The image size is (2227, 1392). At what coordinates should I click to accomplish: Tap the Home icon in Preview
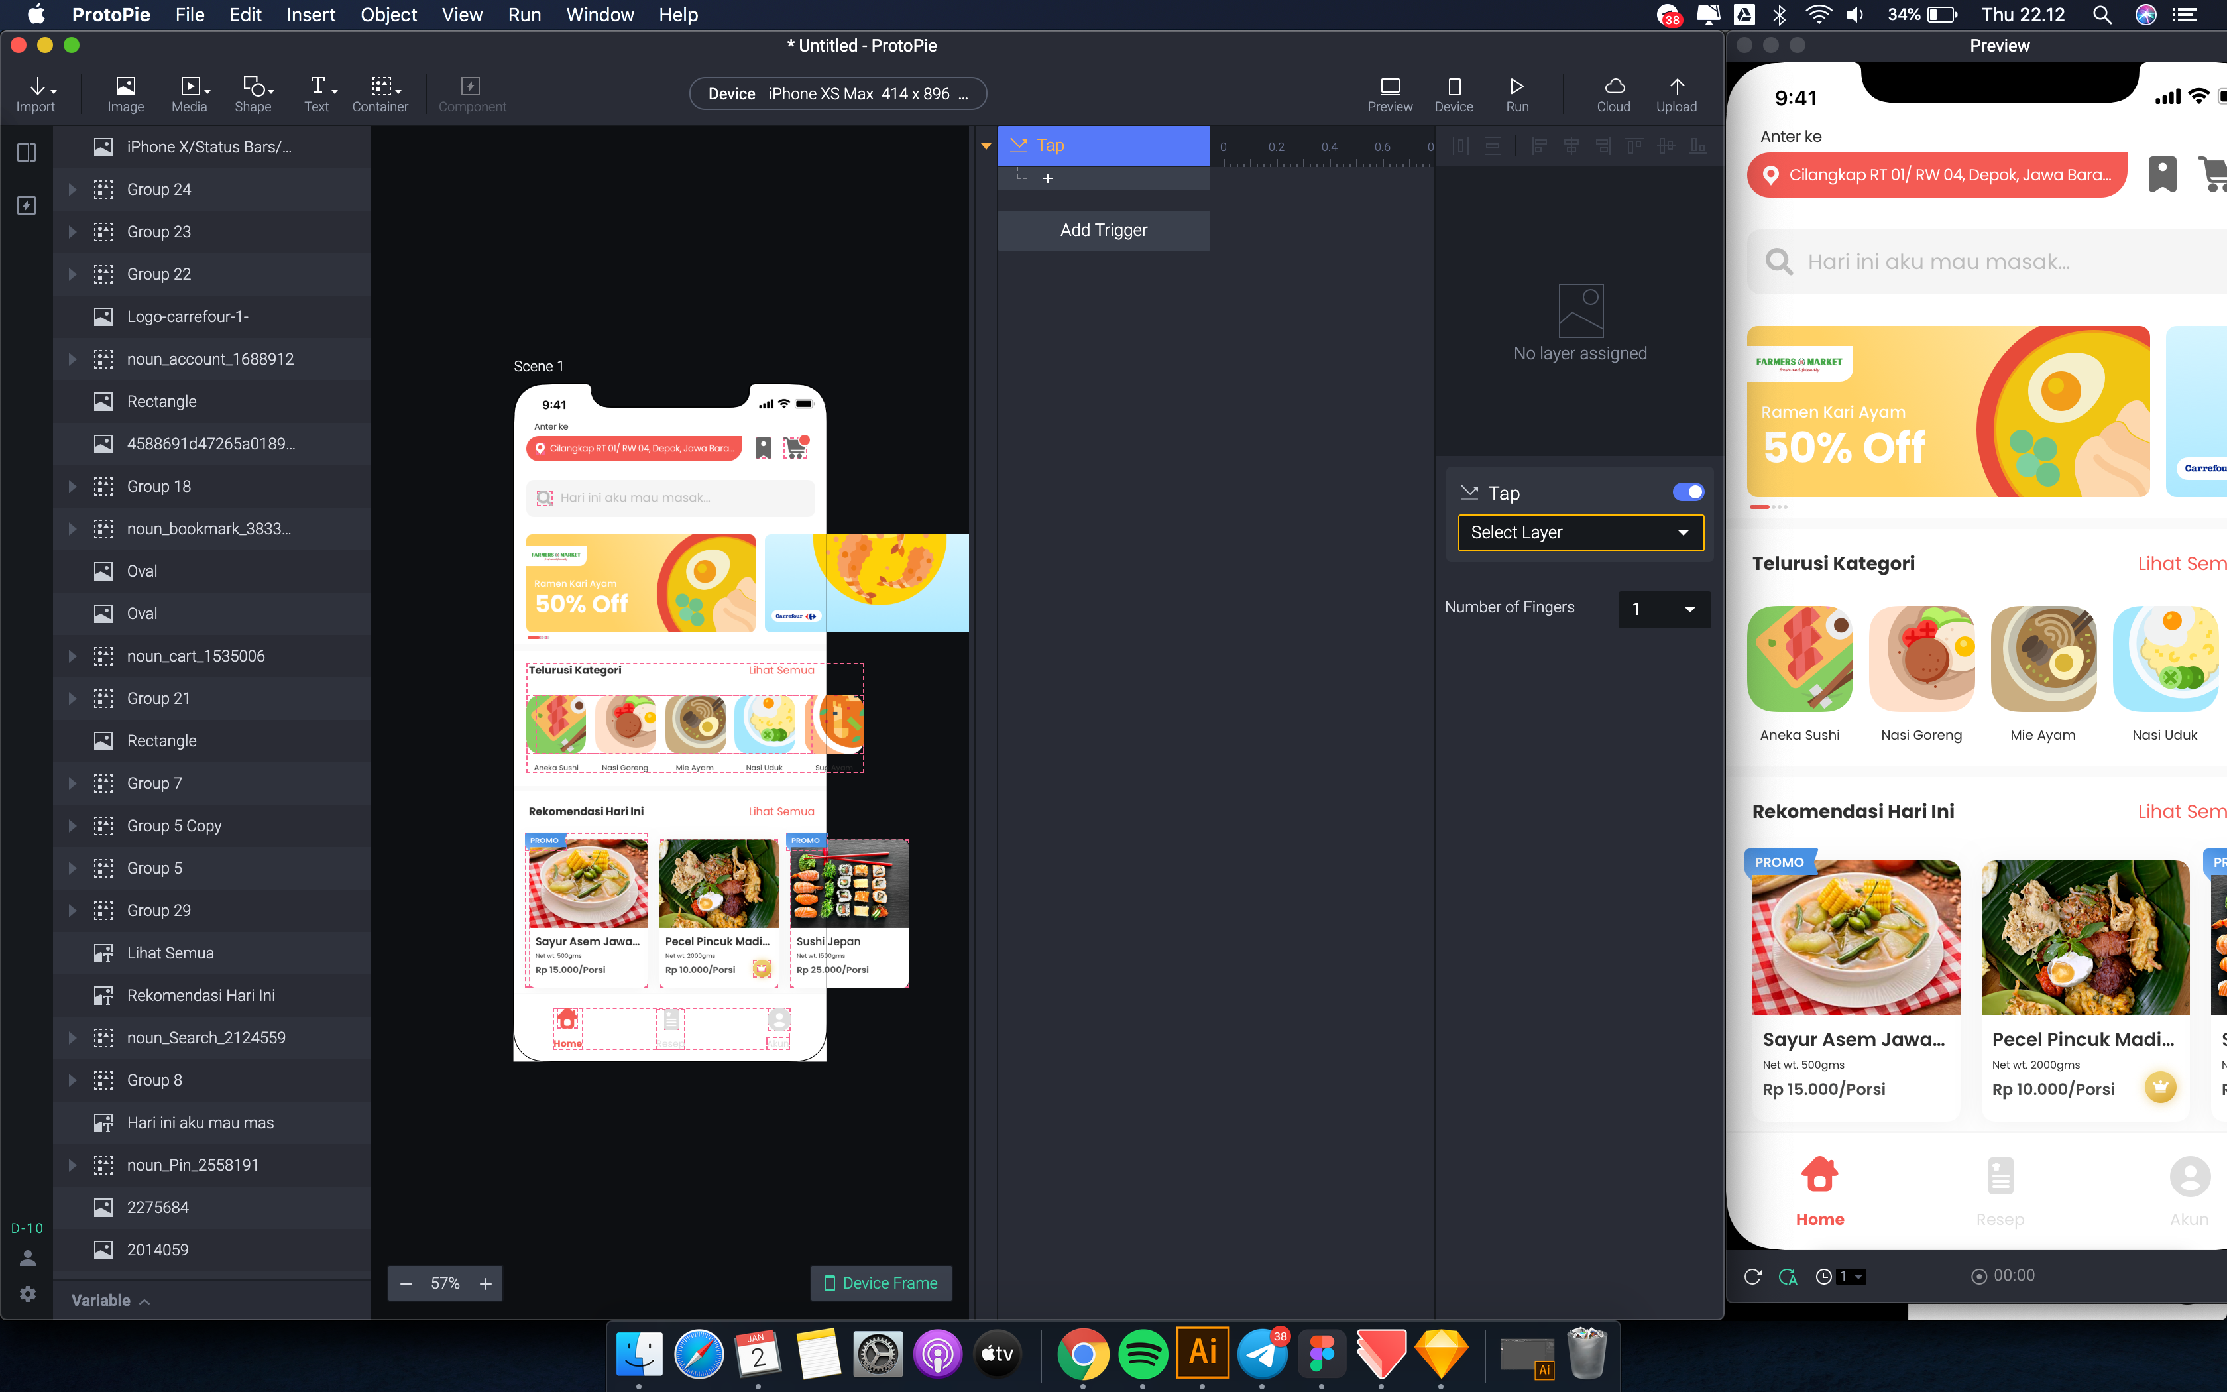point(1819,1190)
